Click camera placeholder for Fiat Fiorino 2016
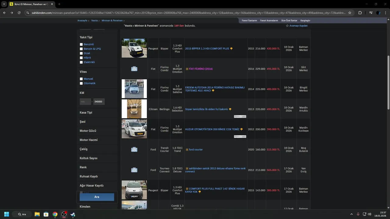Screen dimensions: 390x219 134,69
